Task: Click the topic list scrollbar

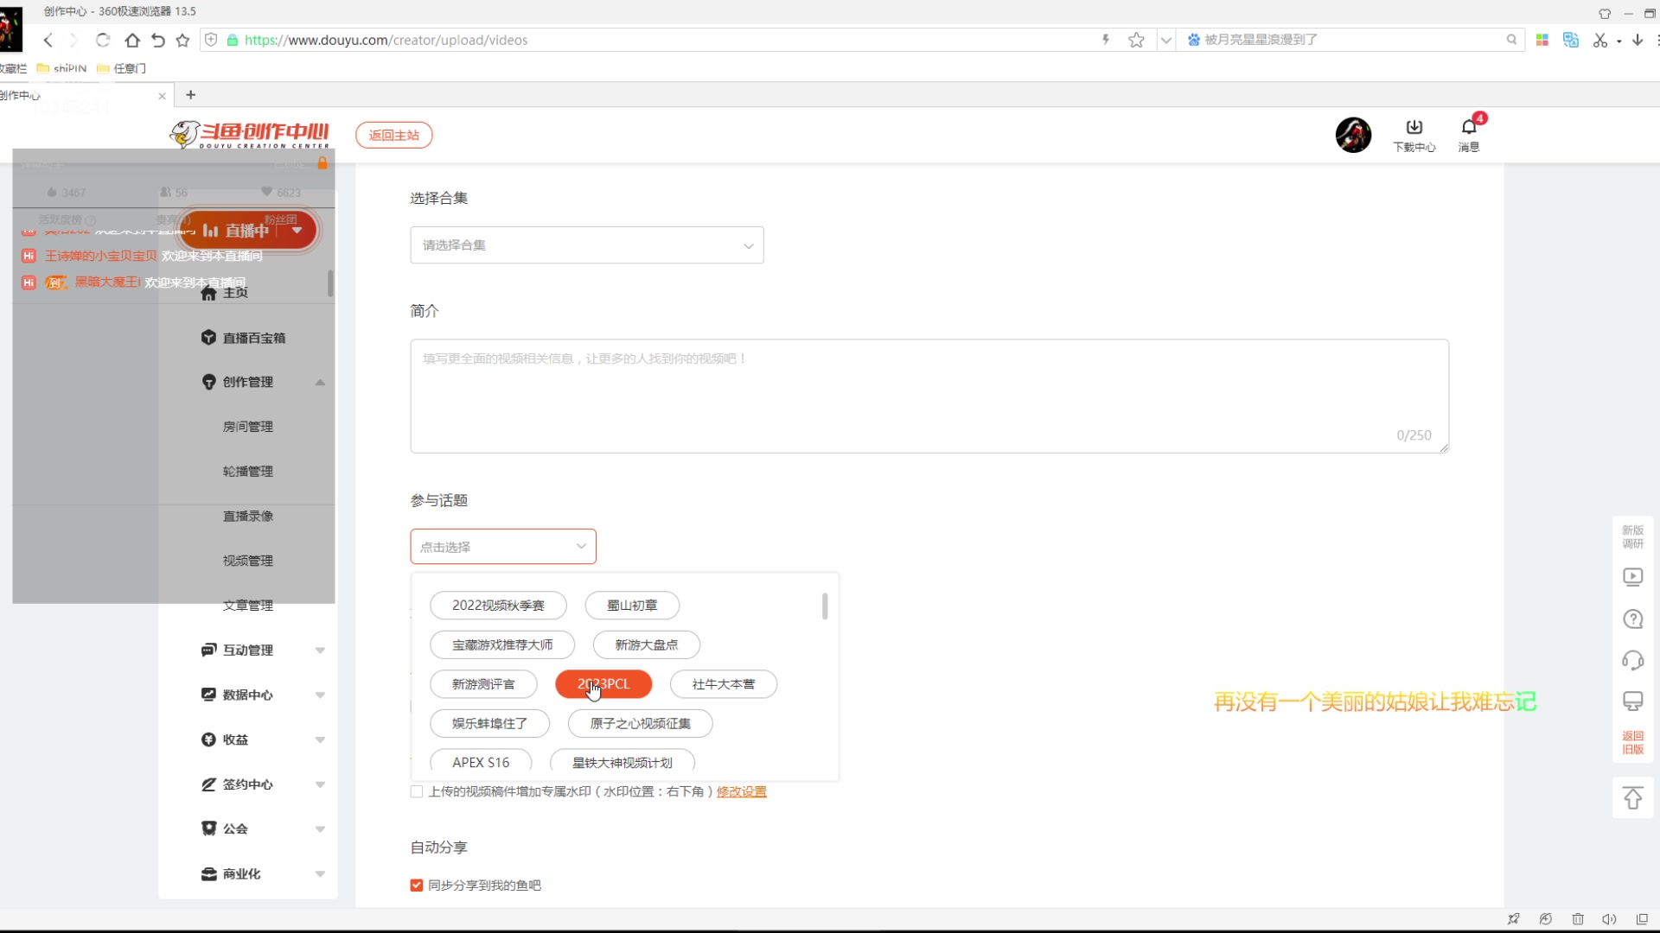Action: point(825,606)
